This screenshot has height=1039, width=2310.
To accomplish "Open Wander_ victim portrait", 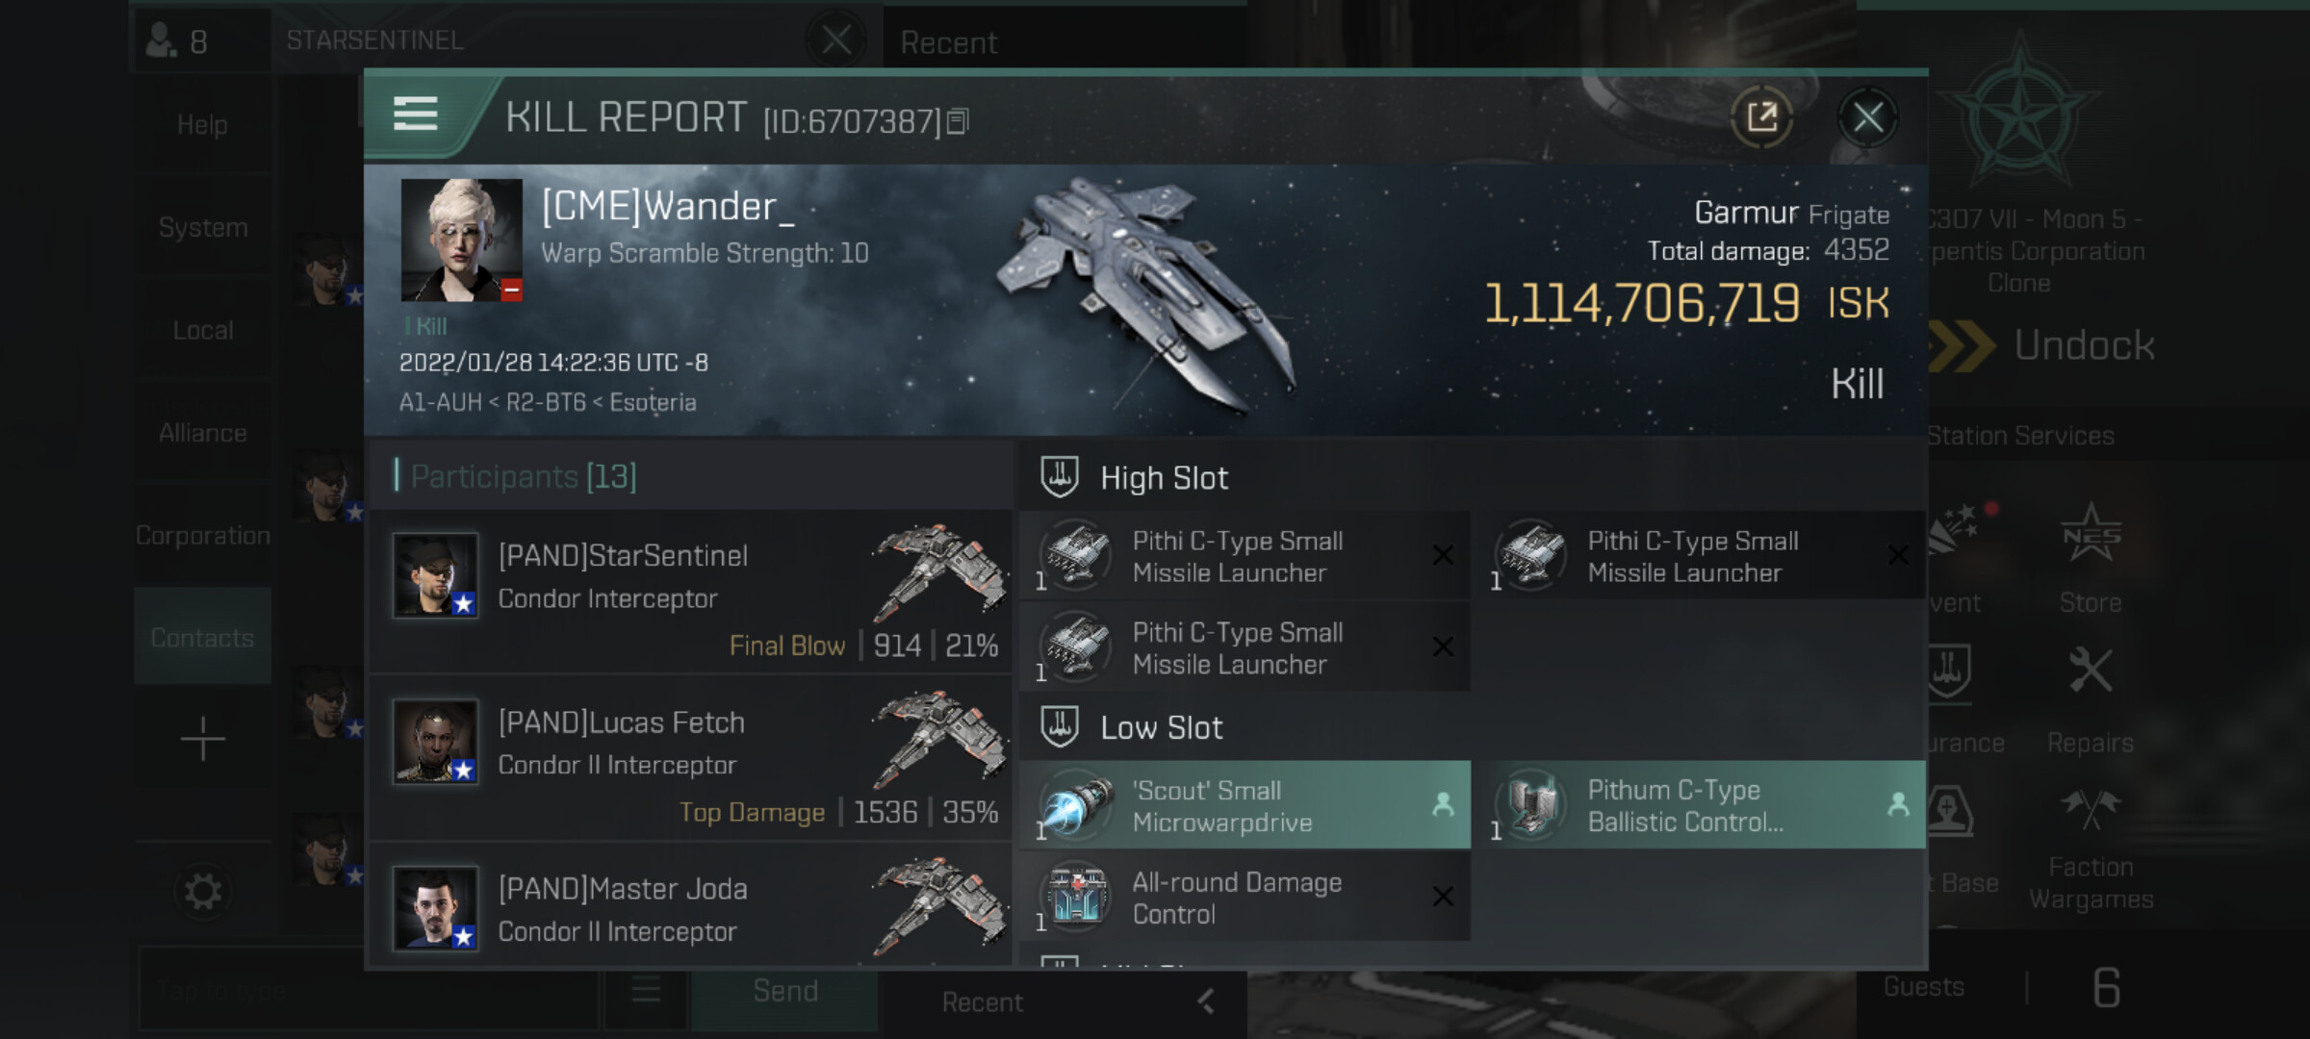I will [x=461, y=240].
